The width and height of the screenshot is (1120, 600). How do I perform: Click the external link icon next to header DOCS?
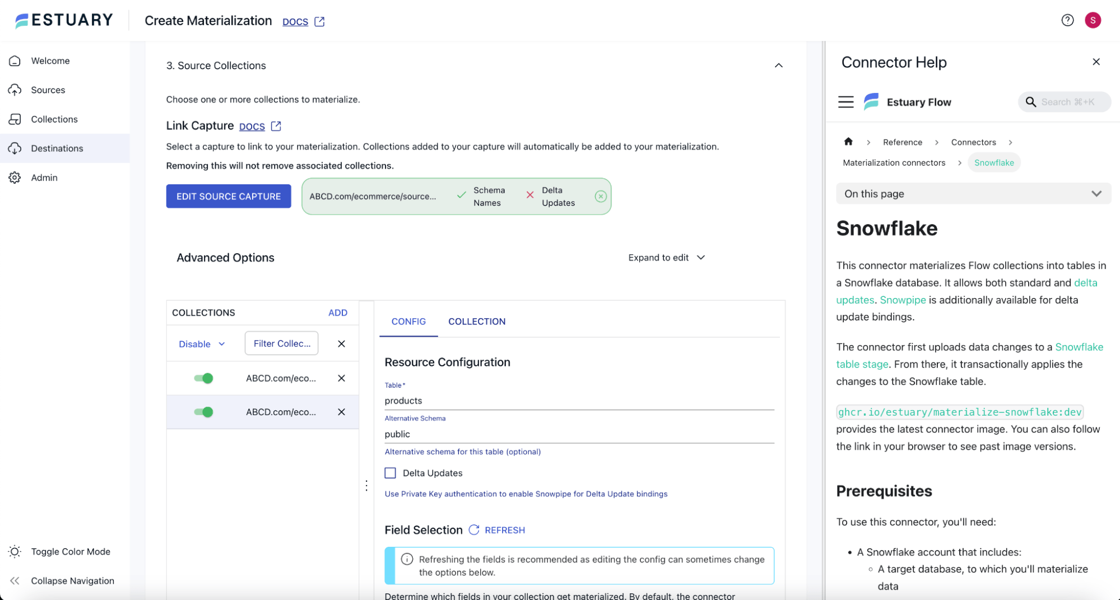[319, 21]
